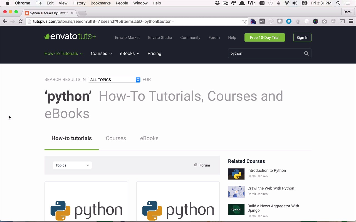Open Build a News Aggregator With Django
Image resolution: width=356 pixels, height=222 pixels.
tap(273, 208)
